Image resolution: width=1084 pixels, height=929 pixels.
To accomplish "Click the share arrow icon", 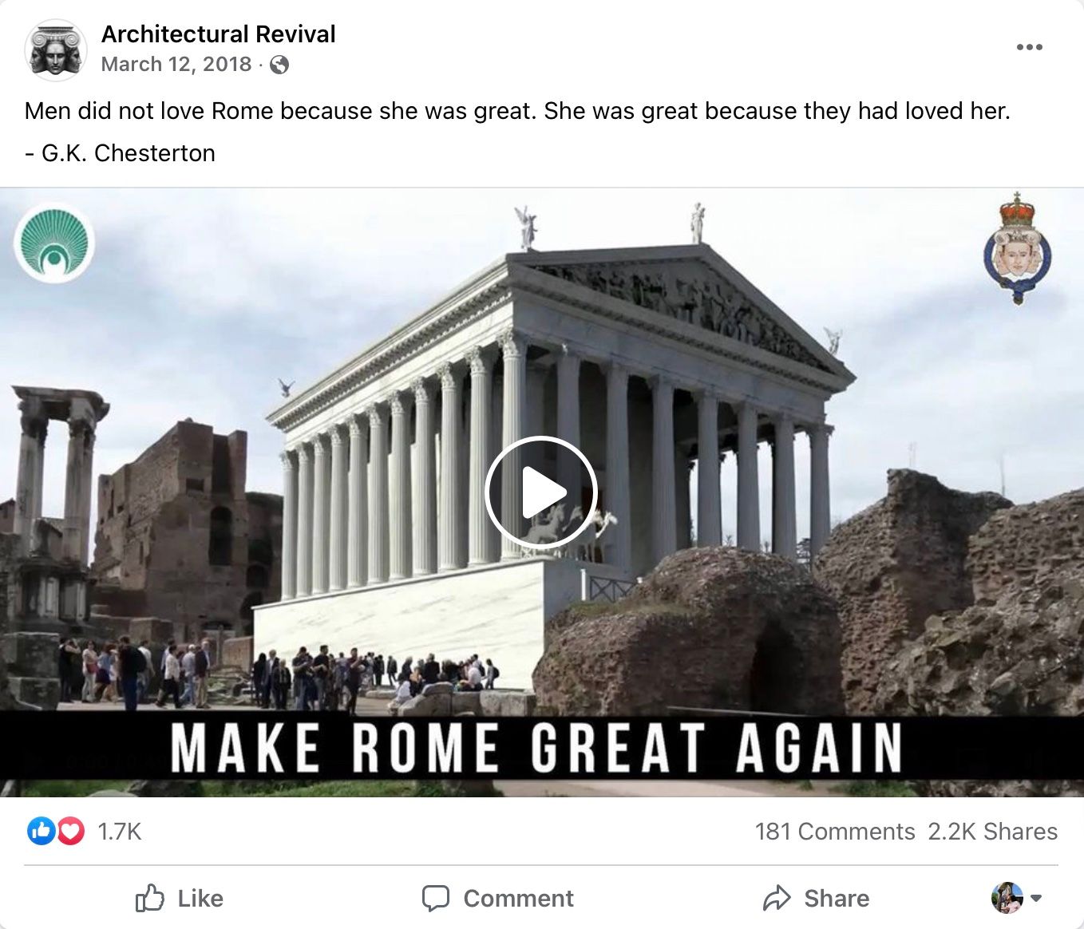I will (x=776, y=898).
